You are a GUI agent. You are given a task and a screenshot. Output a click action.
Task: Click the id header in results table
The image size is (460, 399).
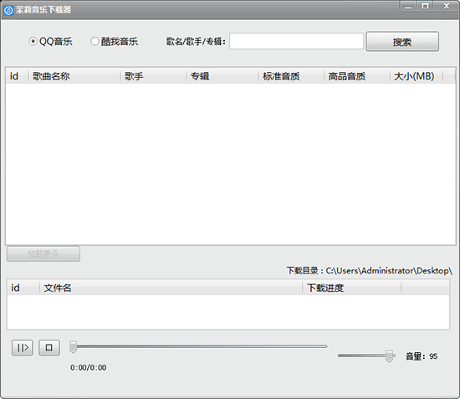tap(17, 76)
